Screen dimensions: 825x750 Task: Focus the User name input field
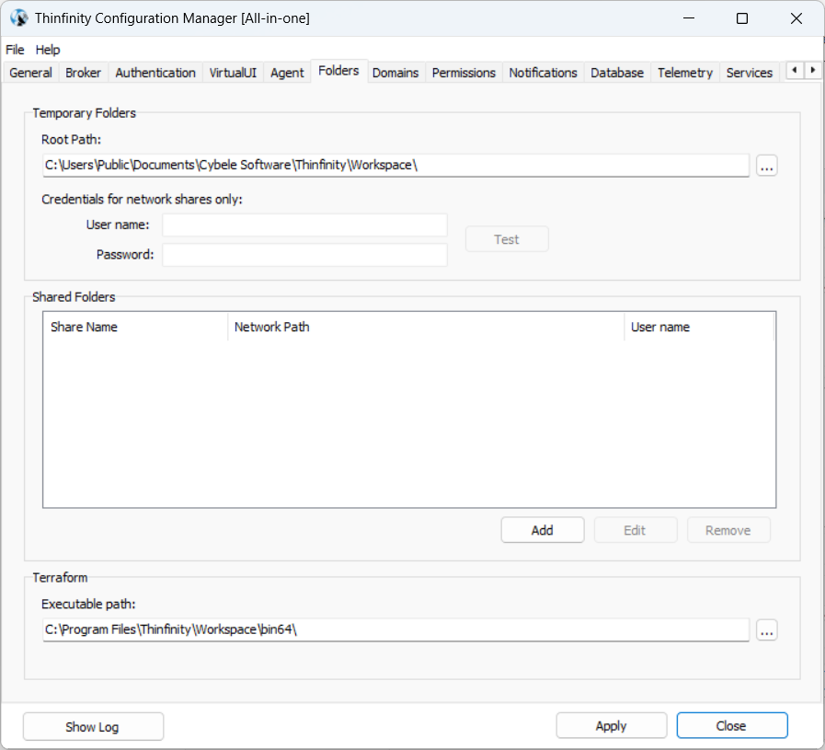click(x=304, y=225)
